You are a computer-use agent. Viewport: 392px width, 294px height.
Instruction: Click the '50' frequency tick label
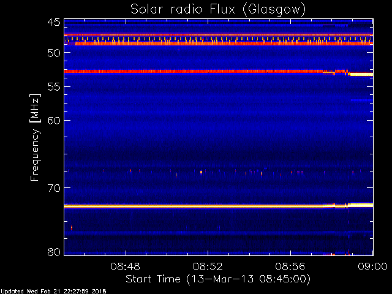(x=54, y=53)
